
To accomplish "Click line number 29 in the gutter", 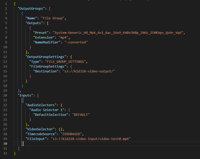I will click(x=5, y=139).
